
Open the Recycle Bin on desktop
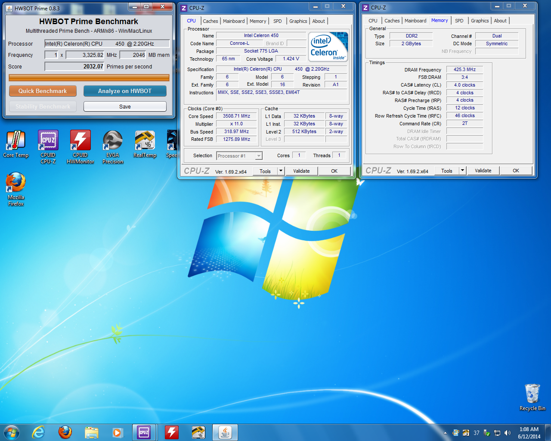(532, 397)
